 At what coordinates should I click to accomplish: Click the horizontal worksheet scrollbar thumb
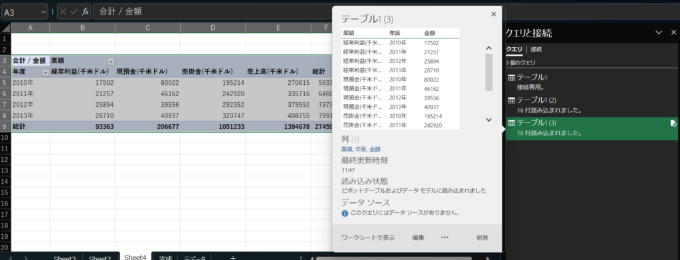click(x=393, y=258)
